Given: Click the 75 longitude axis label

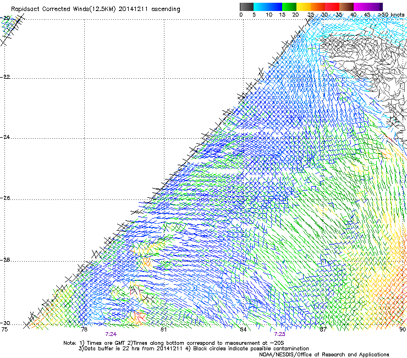Looking at the screenshot, I should point(4,329).
